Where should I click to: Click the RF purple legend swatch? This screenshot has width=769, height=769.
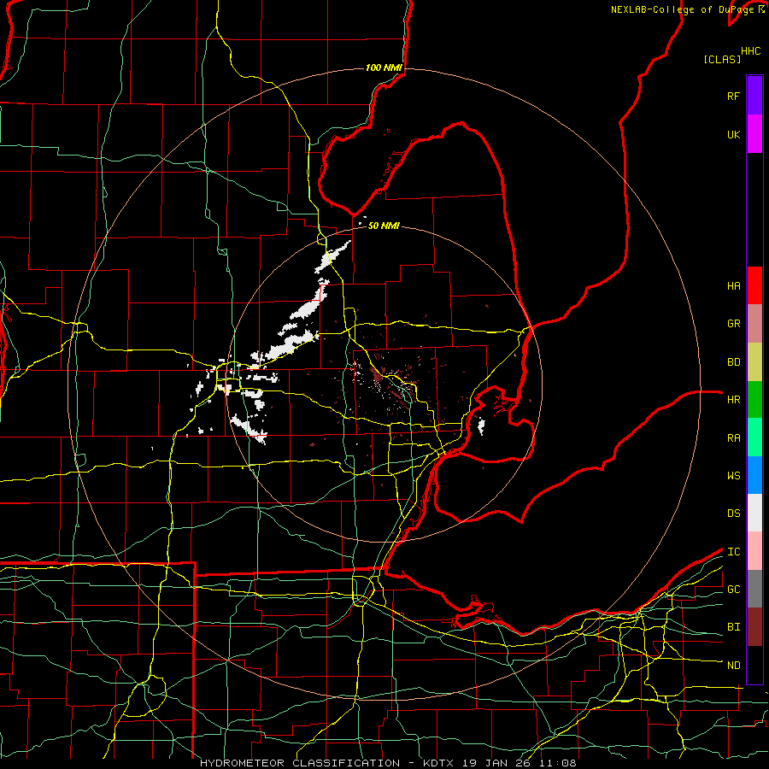pos(754,96)
